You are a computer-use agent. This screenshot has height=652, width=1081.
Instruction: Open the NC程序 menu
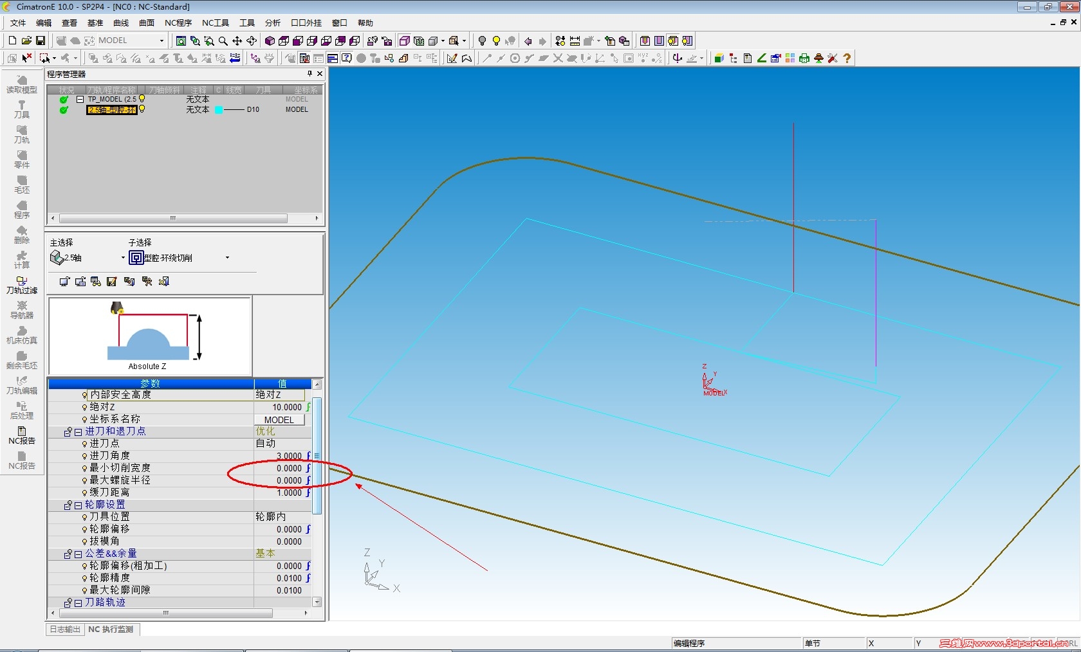(178, 23)
